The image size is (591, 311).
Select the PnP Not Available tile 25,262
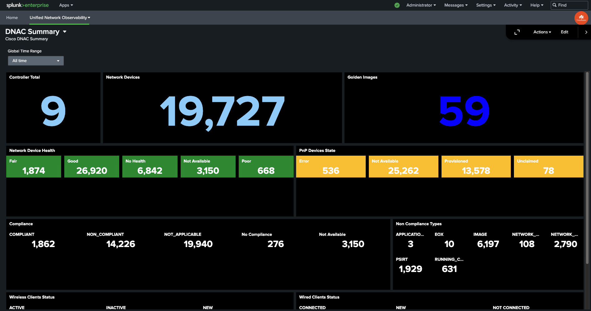[403, 167]
